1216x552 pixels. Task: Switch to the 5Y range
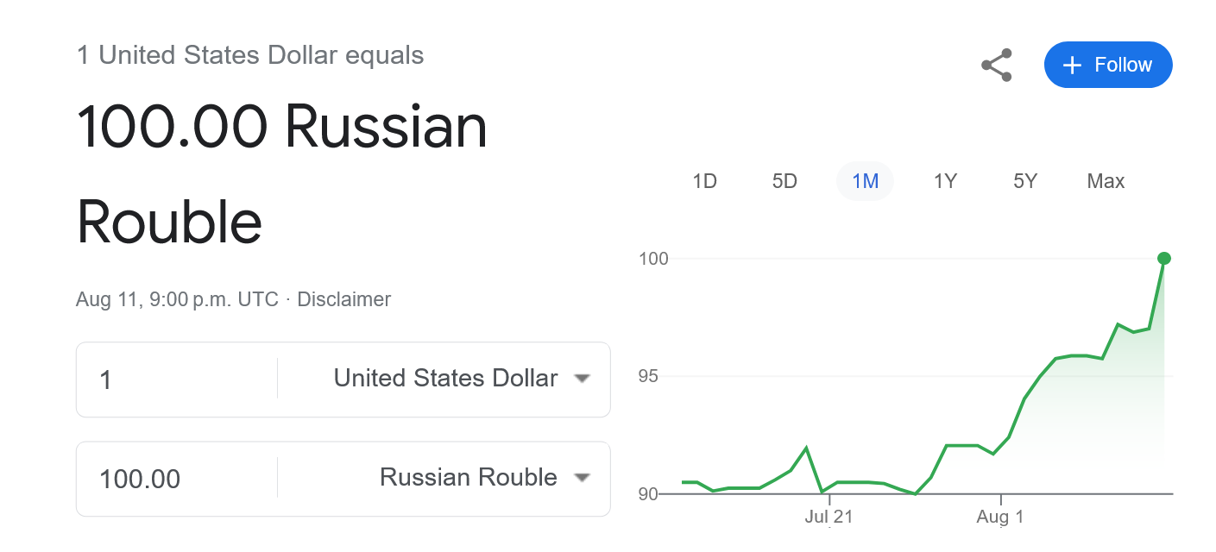tap(1025, 181)
